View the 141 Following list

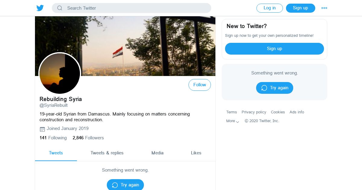53,138
